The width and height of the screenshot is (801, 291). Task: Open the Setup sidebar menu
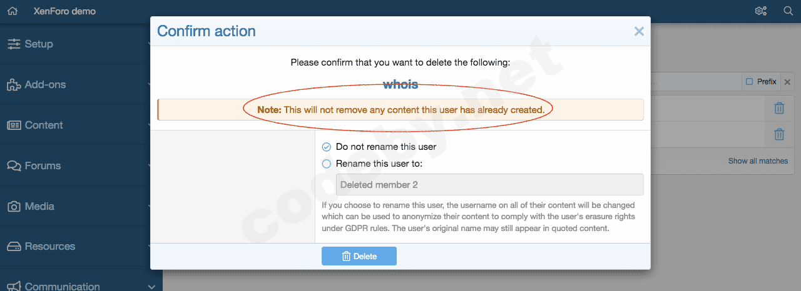tap(39, 44)
